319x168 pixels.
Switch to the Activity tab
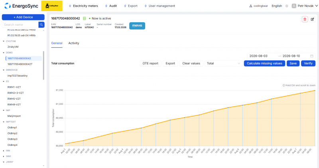(74, 43)
